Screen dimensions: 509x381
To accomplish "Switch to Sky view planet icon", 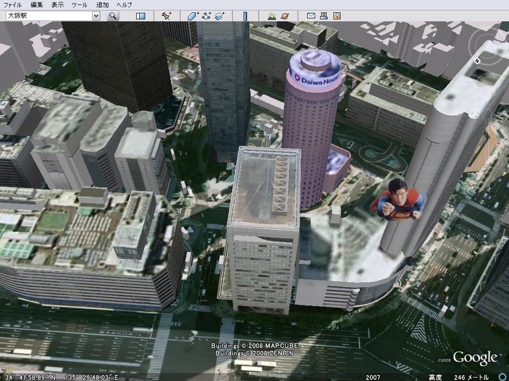I will point(285,15).
